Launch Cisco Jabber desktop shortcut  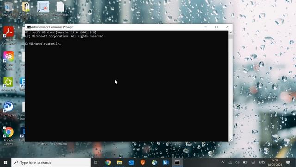pos(8,109)
